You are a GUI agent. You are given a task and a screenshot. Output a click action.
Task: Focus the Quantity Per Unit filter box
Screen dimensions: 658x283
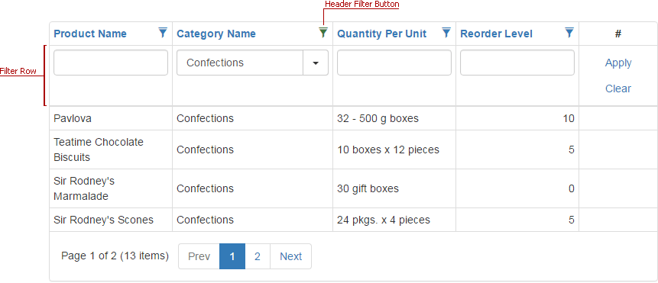coord(394,63)
